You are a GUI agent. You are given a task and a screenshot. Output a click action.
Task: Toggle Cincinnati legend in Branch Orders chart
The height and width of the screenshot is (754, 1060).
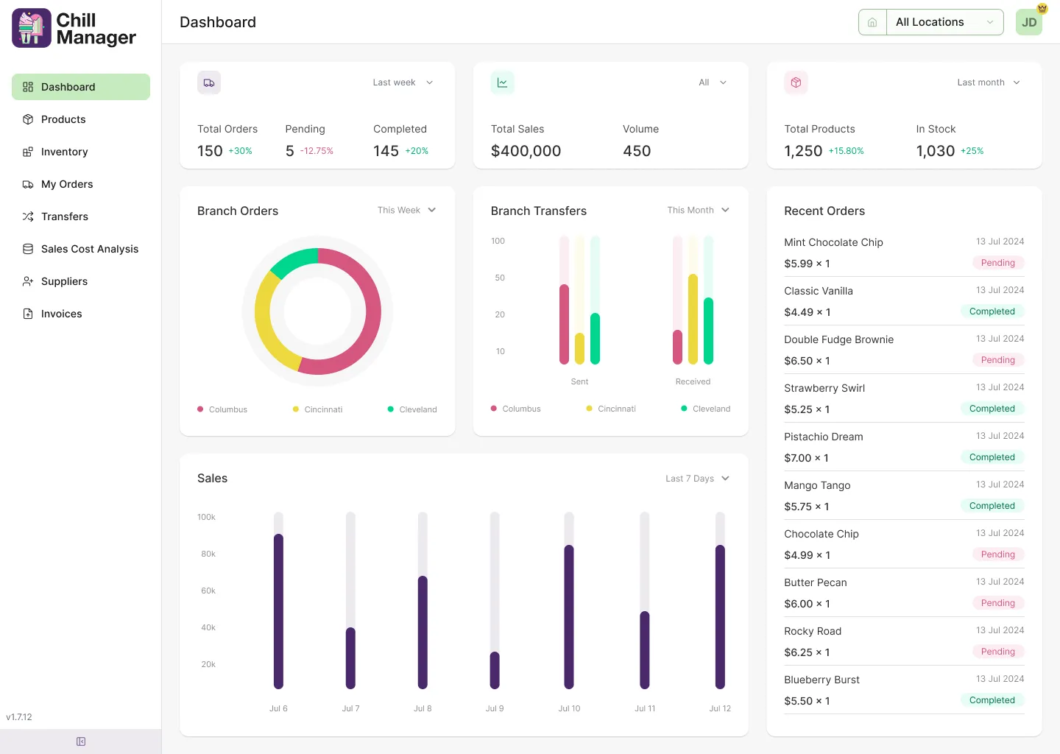point(317,409)
